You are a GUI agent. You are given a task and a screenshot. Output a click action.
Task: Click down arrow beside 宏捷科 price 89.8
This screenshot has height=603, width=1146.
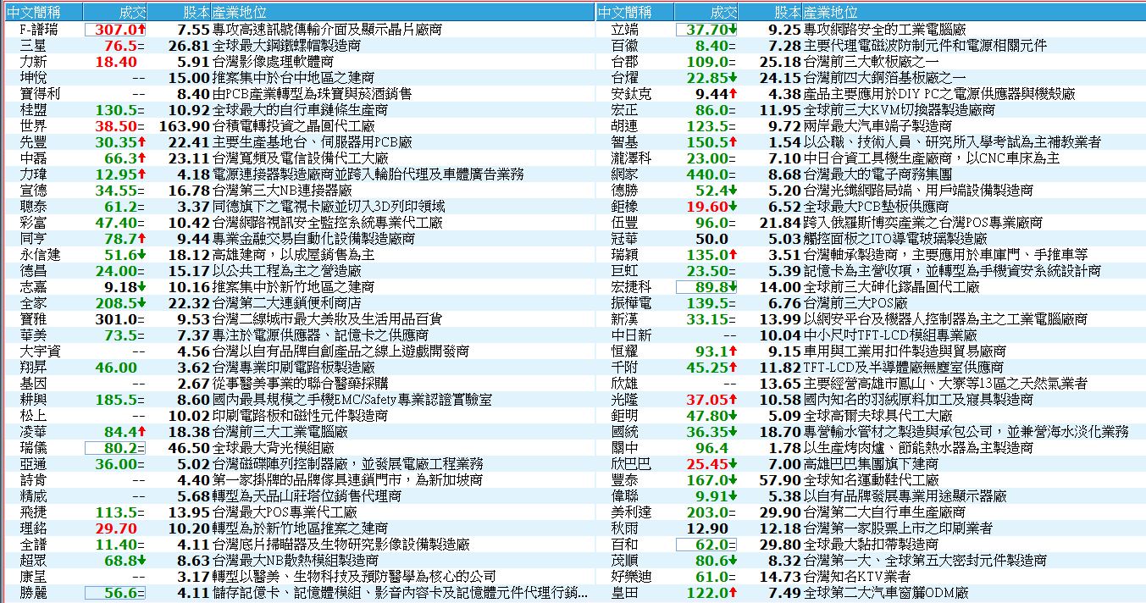[x=733, y=287]
